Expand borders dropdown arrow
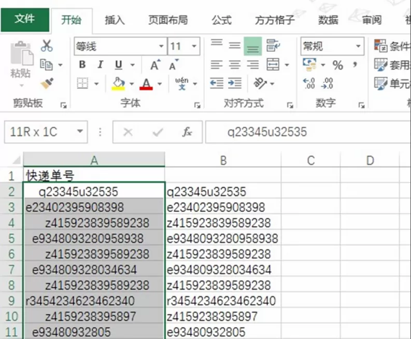This screenshot has width=411, height=339. coord(96,84)
